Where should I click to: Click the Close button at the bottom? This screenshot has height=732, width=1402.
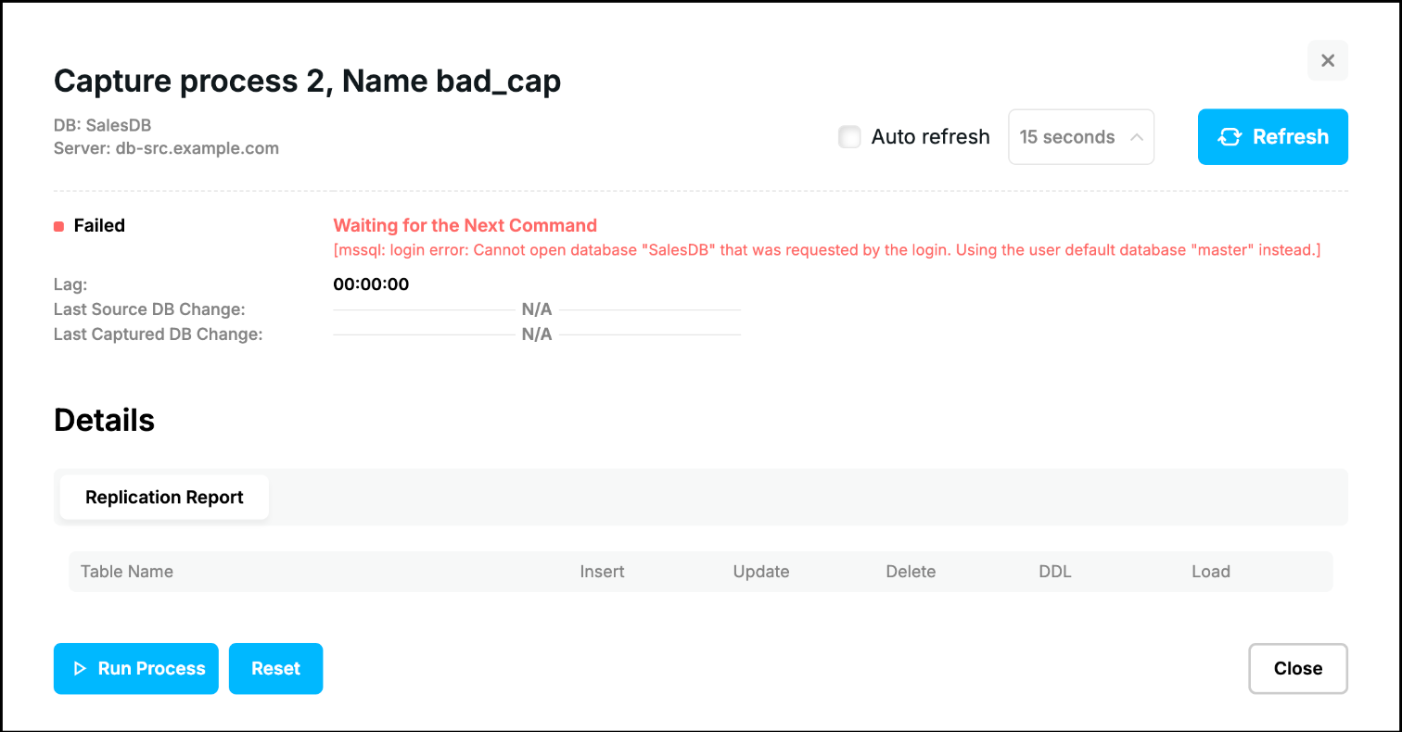1297,669
